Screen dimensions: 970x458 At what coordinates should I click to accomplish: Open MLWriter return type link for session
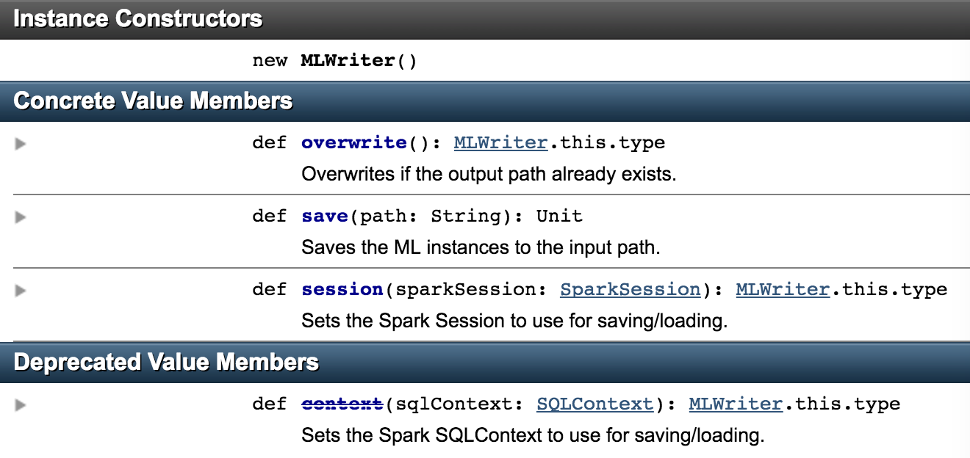783,289
